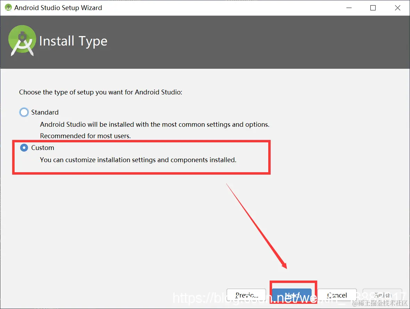Select the Custom setup radio button
Screen dimensions: 410x309
tap(24, 148)
